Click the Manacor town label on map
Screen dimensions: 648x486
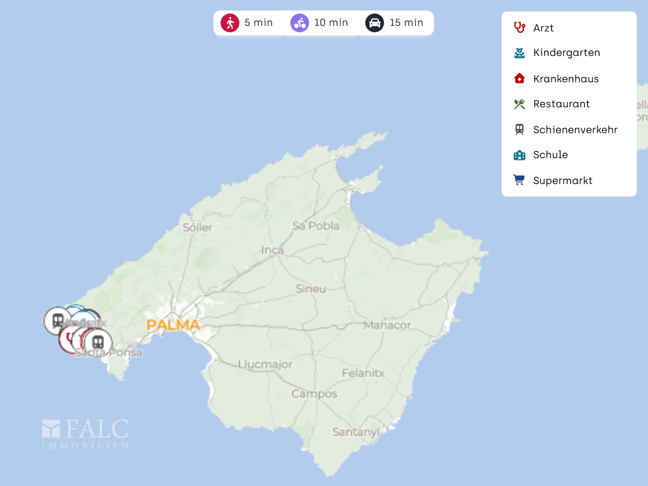pos(387,326)
